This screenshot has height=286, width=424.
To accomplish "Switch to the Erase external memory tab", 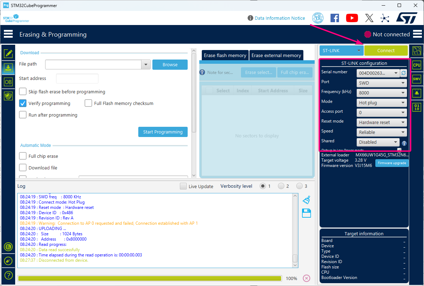I will (276, 55).
